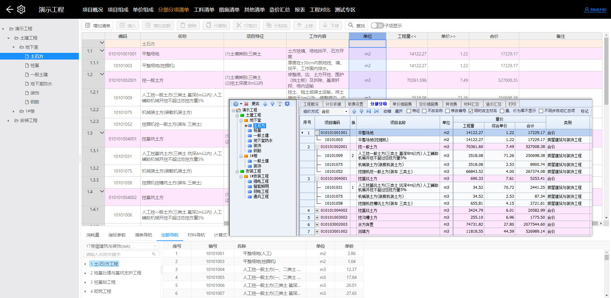
Task: Click the hammer tool icon in popup tree toolbar
Action: [x=280, y=104]
